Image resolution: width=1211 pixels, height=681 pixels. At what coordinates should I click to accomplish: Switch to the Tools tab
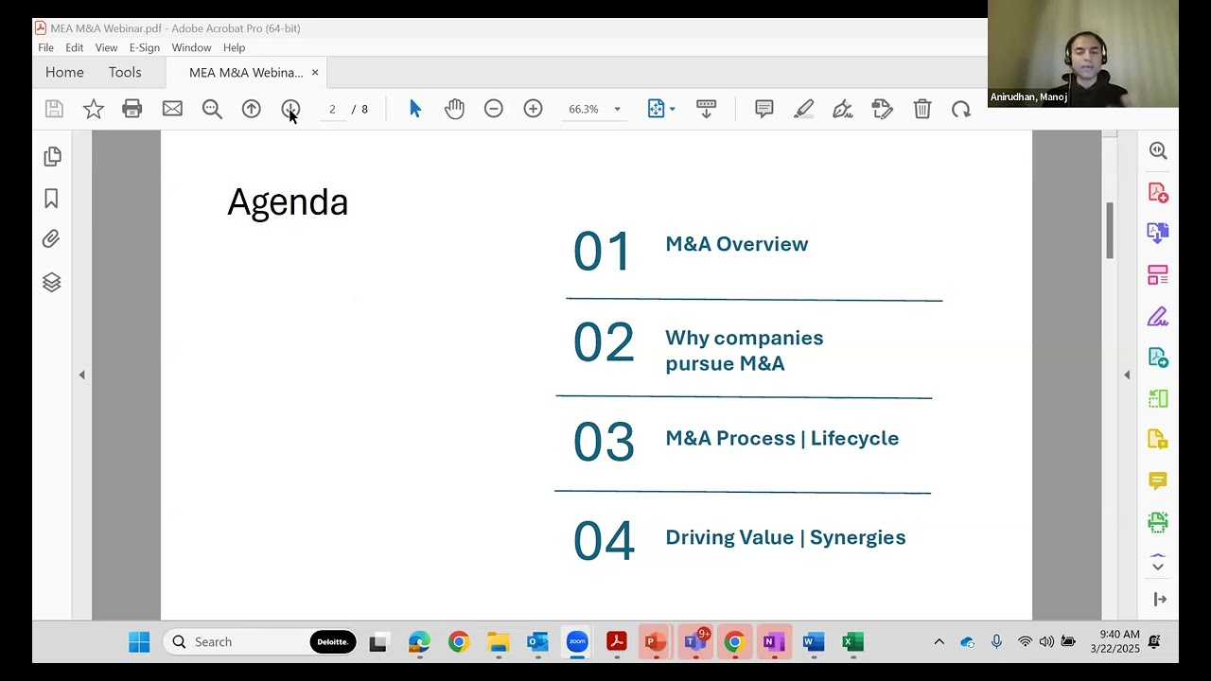click(x=125, y=72)
